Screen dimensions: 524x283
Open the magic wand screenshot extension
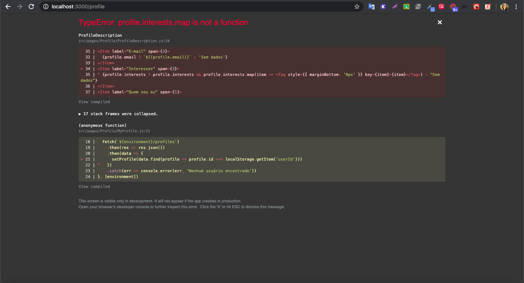coord(430,6)
